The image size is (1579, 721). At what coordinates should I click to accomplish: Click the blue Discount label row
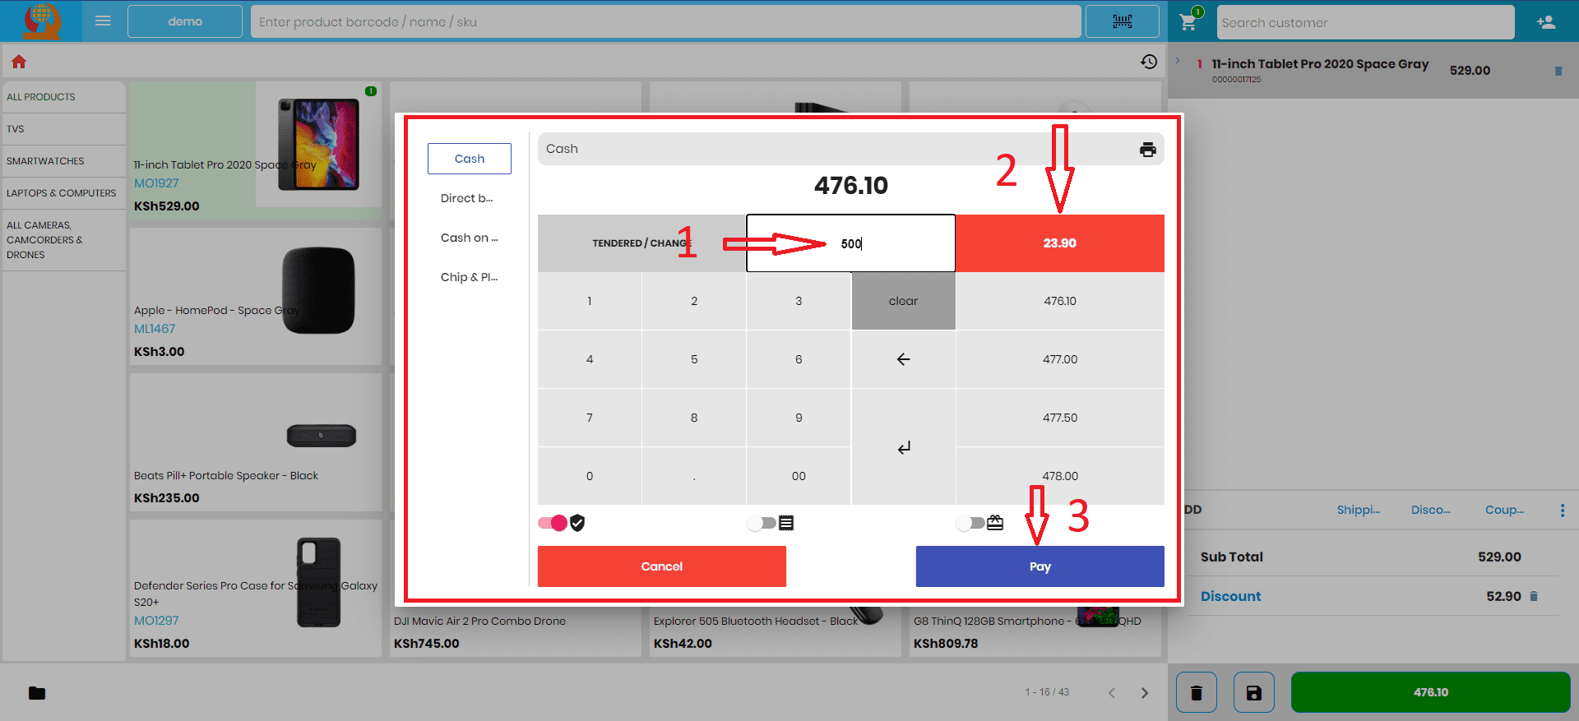tap(1230, 596)
